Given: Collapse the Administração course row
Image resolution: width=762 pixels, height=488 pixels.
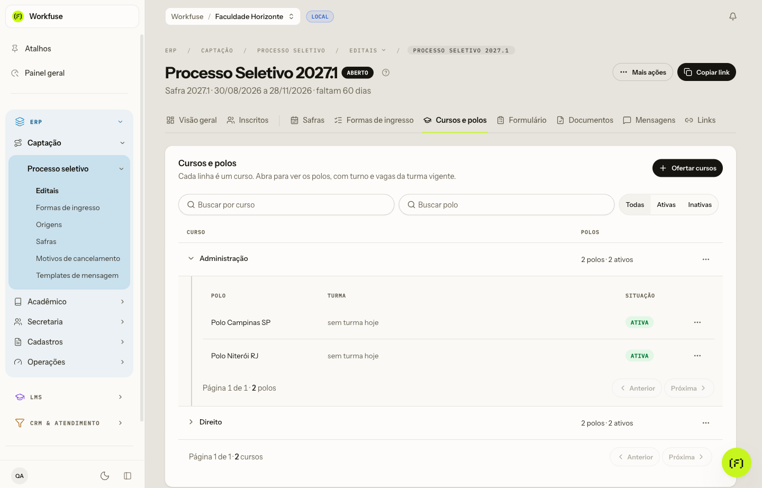Looking at the screenshot, I should point(191,258).
